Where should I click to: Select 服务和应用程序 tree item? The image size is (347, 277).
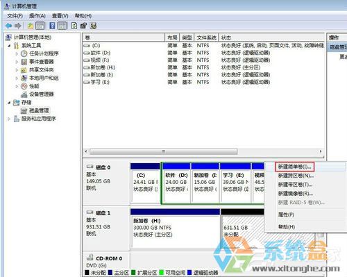click(39, 119)
